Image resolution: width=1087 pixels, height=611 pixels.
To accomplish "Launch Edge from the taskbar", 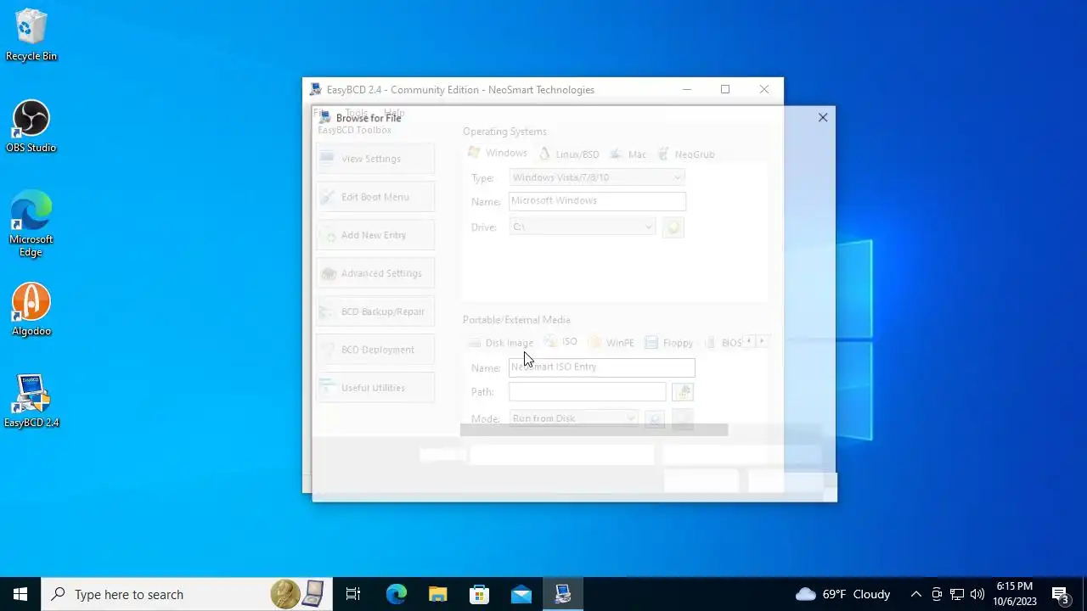I will tap(396, 594).
